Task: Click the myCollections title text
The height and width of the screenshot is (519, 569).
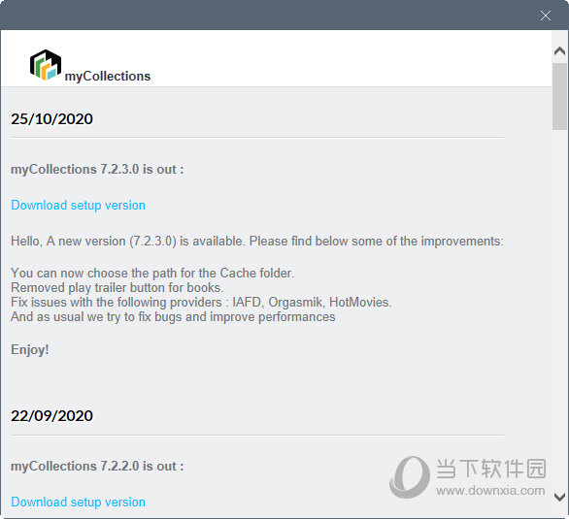Action: coord(108,76)
